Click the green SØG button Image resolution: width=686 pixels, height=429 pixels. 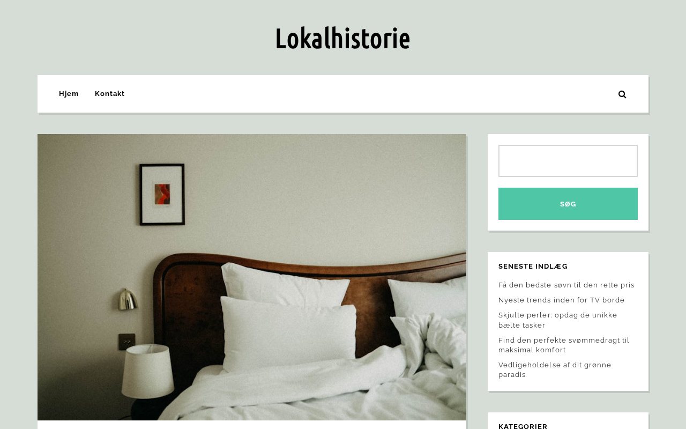pos(568,204)
